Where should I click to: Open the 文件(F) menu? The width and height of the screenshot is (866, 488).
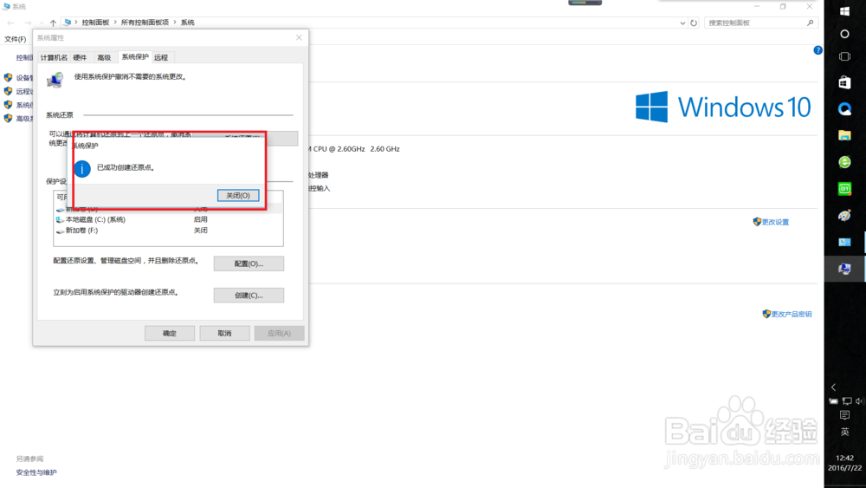[16, 39]
